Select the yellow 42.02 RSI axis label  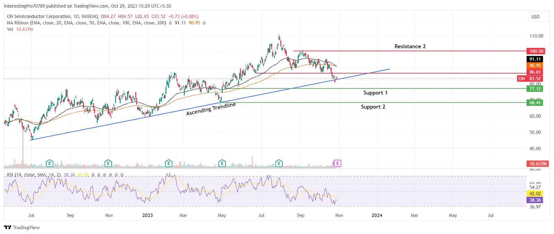[x=535, y=194]
